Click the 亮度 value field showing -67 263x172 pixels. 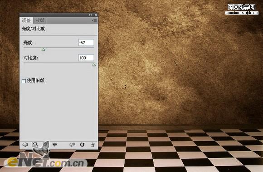tap(86, 43)
